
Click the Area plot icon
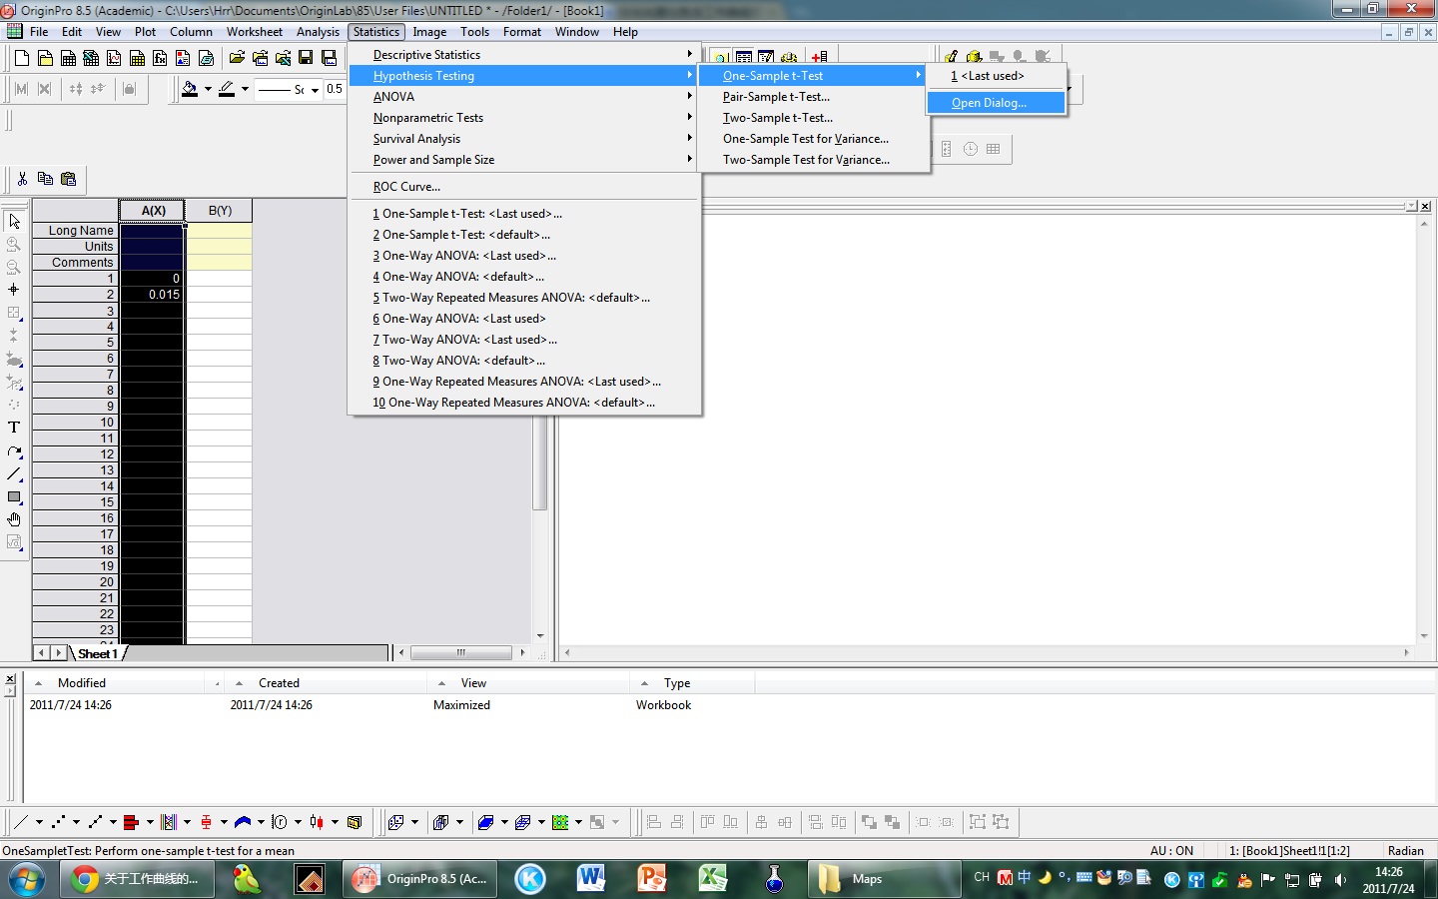point(243,822)
